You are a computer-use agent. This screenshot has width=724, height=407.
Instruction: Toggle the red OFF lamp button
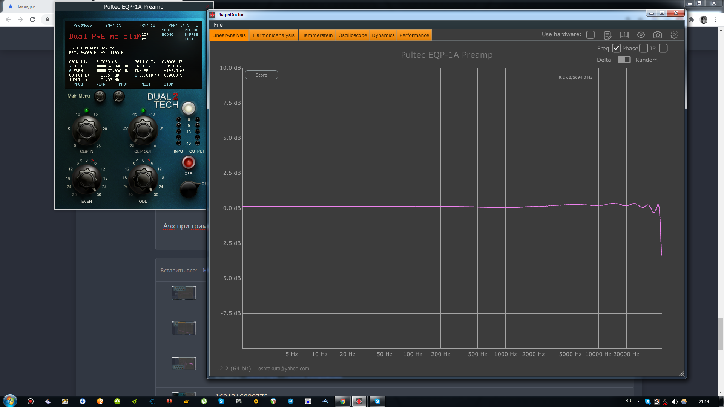pyautogui.click(x=188, y=163)
